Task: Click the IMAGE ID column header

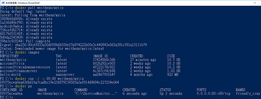Action: coord(100,56)
